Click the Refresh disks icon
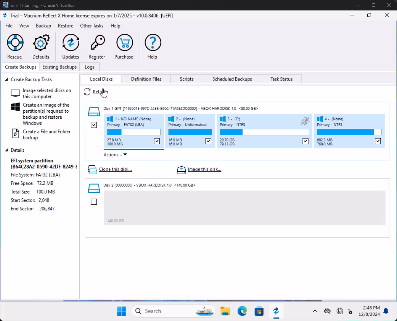This screenshot has height=321, width=397. [87, 92]
